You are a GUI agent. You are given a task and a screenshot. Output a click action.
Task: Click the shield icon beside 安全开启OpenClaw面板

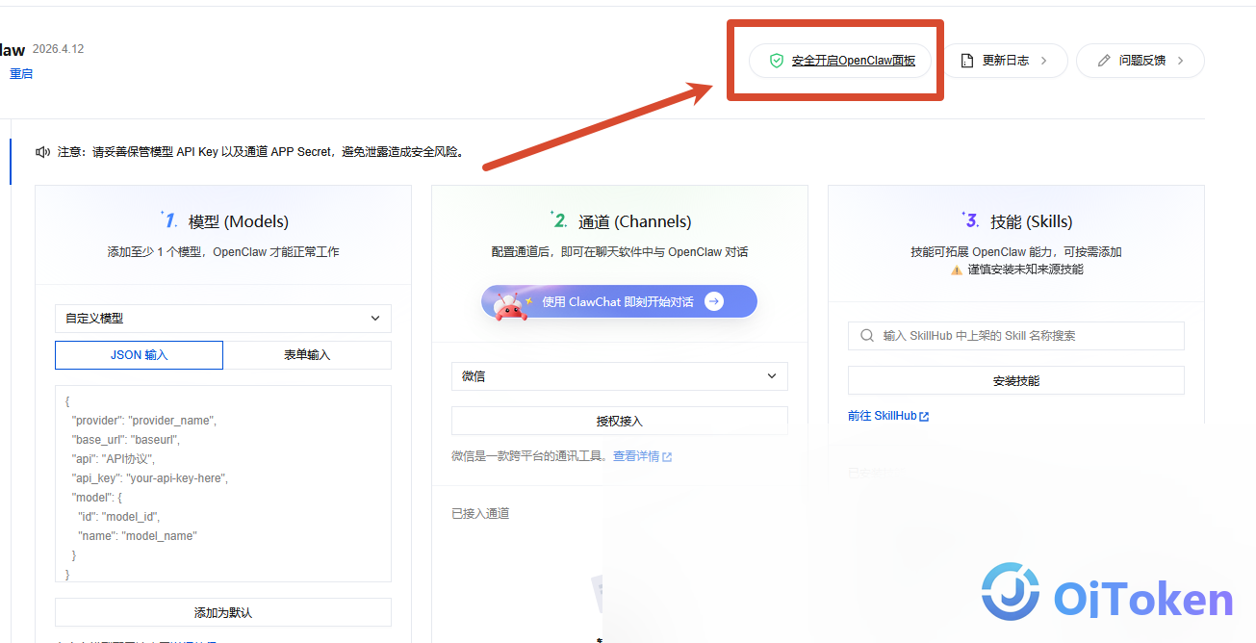click(x=776, y=61)
